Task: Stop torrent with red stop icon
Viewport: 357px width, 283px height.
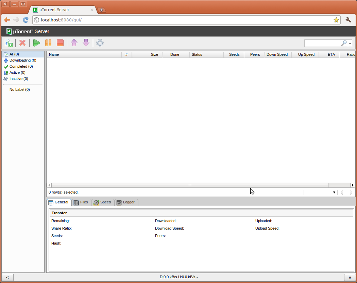Action: pyautogui.click(x=60, y=43)
